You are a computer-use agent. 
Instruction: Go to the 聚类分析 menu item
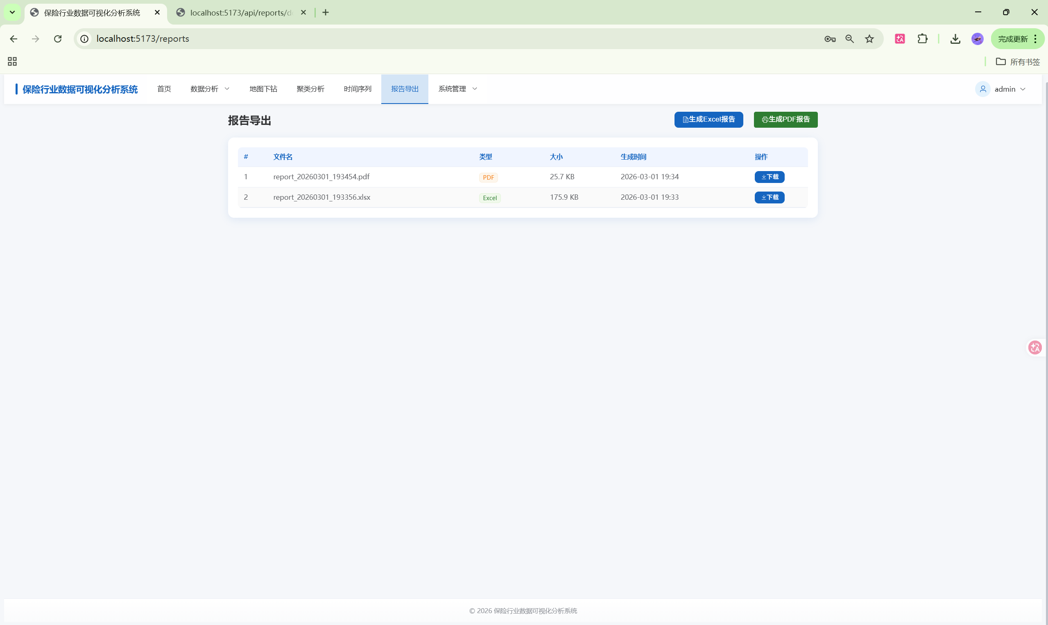(x=310, y=89)
